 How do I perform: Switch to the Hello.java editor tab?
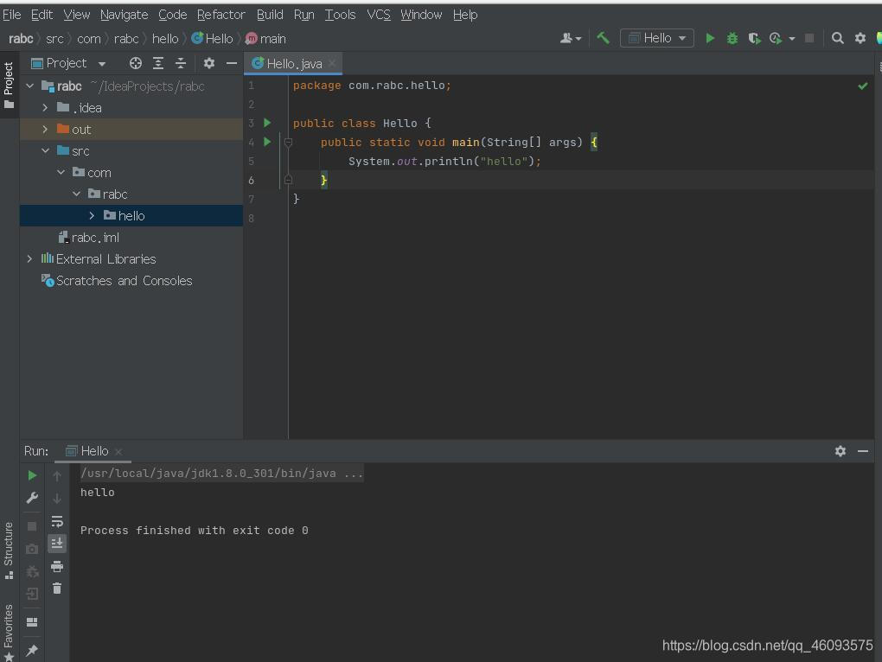(x=292, y=63)
